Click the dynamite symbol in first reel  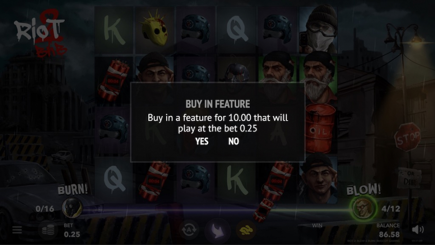[114, 80]
